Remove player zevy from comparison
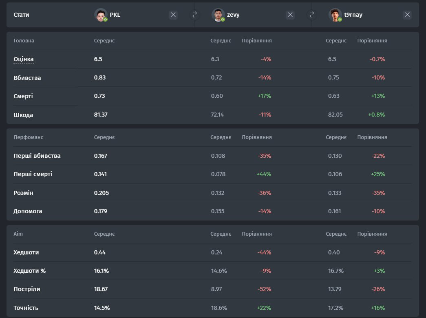The width and height of the screenshot is (426, 318). tap(290, 15)
